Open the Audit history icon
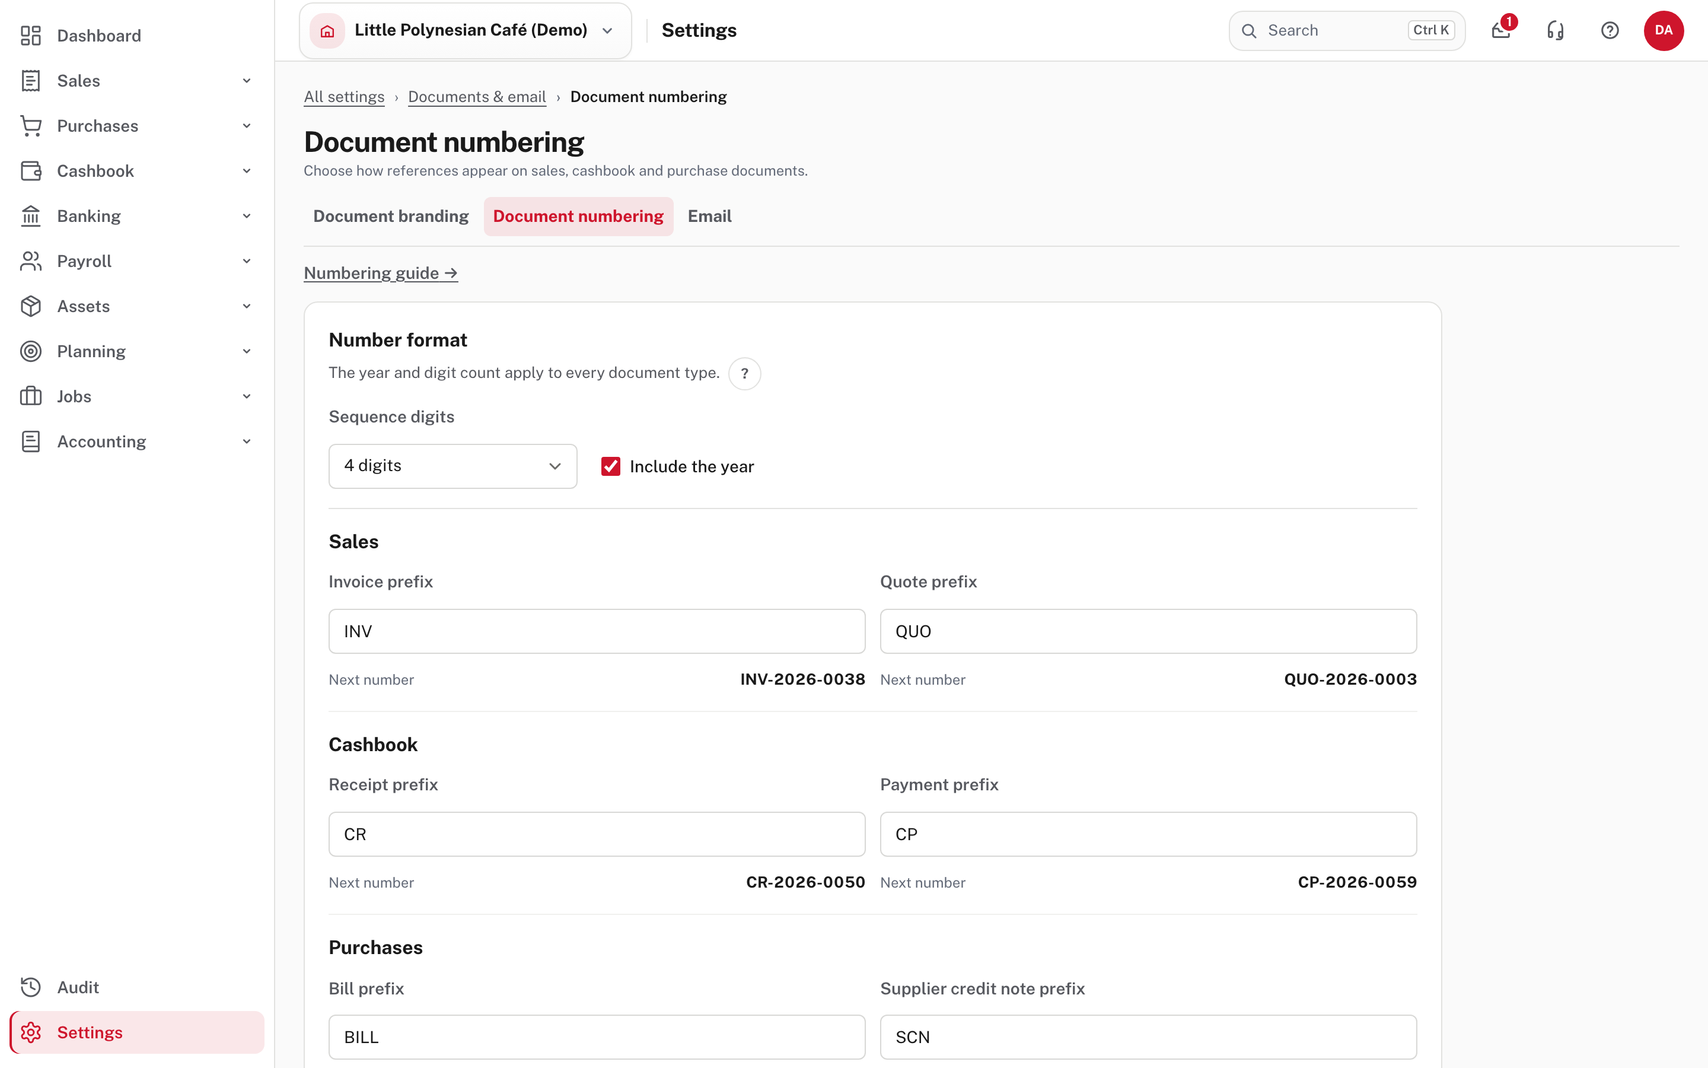The image size is (1708, 1068). coord(30,987)
